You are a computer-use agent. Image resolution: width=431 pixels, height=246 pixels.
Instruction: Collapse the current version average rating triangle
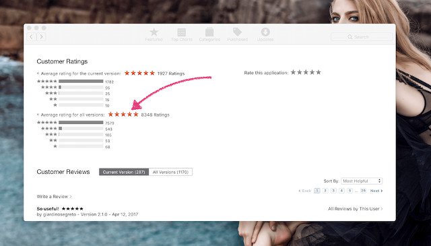(38, 73)
